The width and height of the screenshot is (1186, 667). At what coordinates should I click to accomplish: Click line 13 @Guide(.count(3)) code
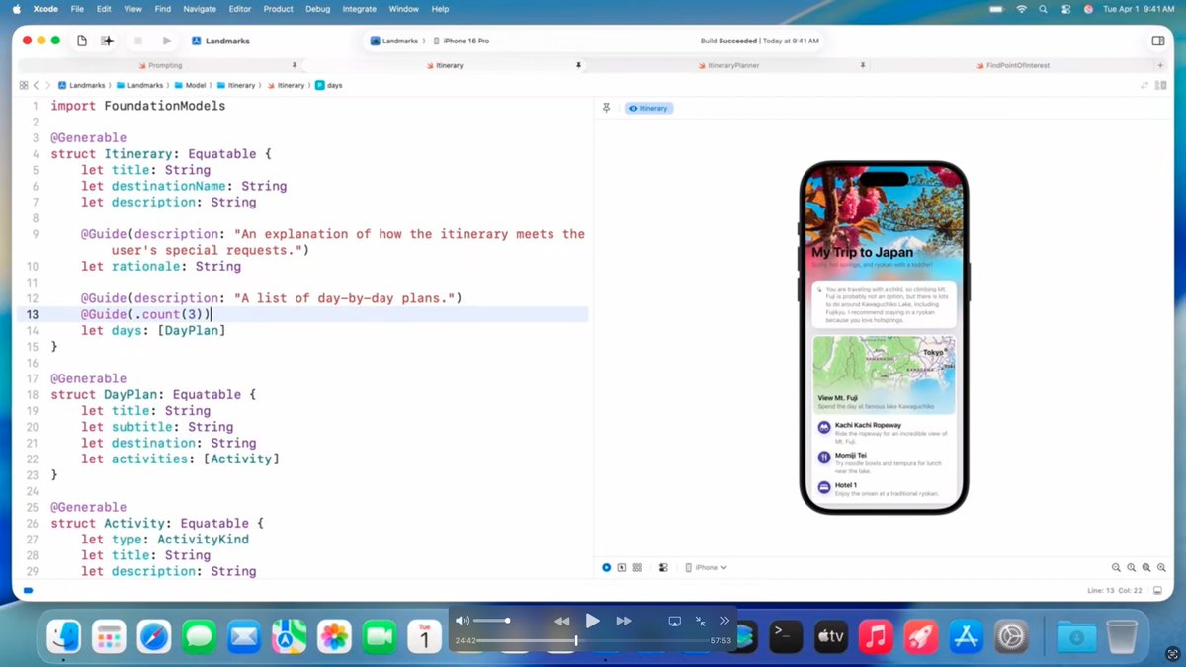[x=144, y=314]
